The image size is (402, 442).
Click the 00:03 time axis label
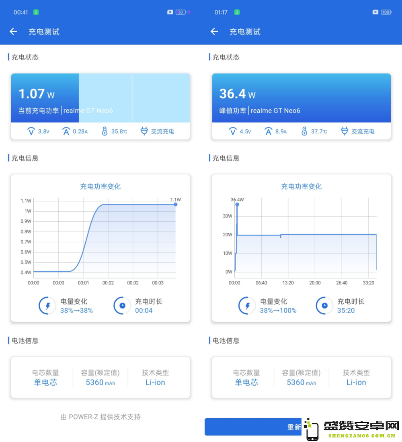pos(158,283)
